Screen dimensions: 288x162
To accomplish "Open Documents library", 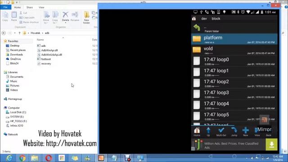I will coord(15,77).
